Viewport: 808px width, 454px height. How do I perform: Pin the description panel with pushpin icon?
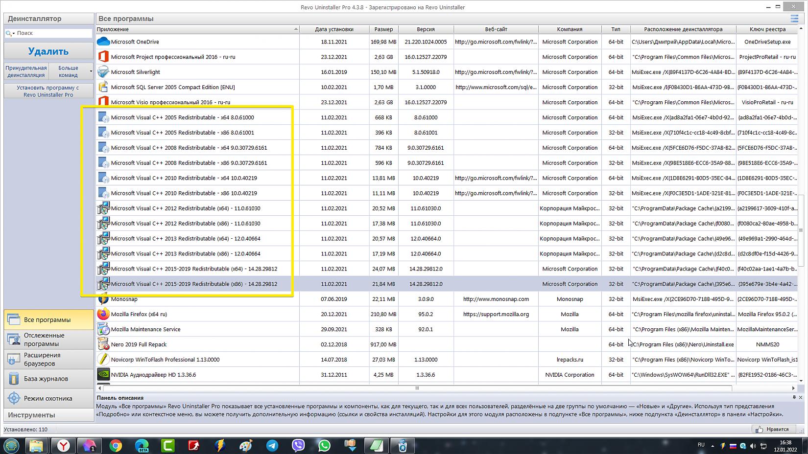click(794, 397)
